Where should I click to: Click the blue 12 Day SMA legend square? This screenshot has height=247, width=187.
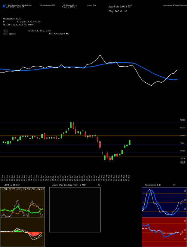(x=4, y=6)
